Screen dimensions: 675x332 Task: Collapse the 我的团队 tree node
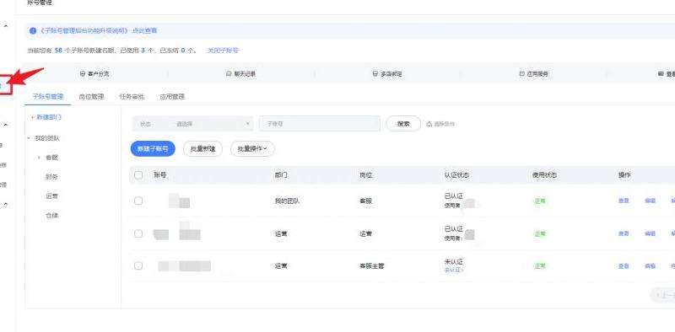pyautogui.click(x=29, y=138)
